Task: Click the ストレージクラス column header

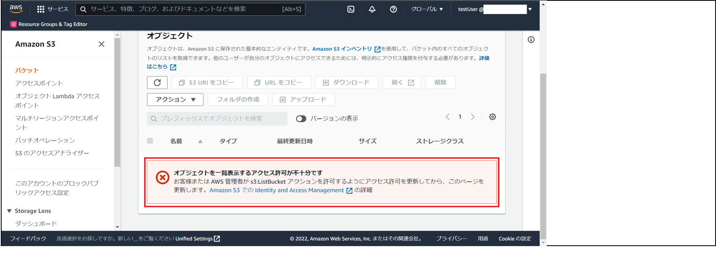Action: (x=440, y=141)
